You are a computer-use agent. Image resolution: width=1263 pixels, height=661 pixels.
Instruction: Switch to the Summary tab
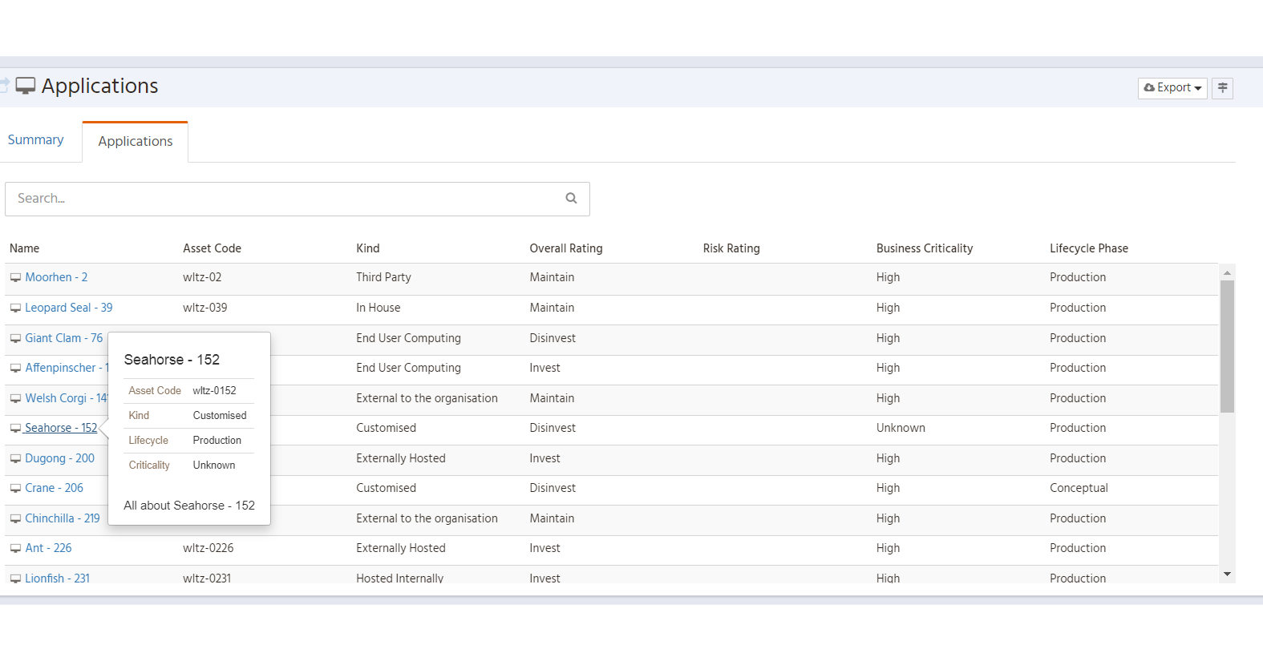pos(35,140)
